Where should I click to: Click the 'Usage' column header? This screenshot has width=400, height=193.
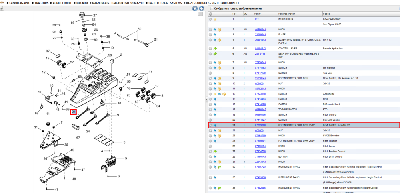(x=361, y=14)
